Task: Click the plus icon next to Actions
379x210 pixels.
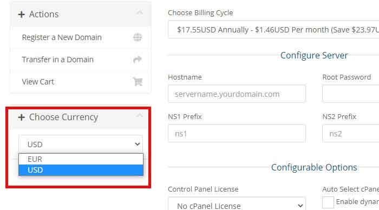Action: [22, 15]
